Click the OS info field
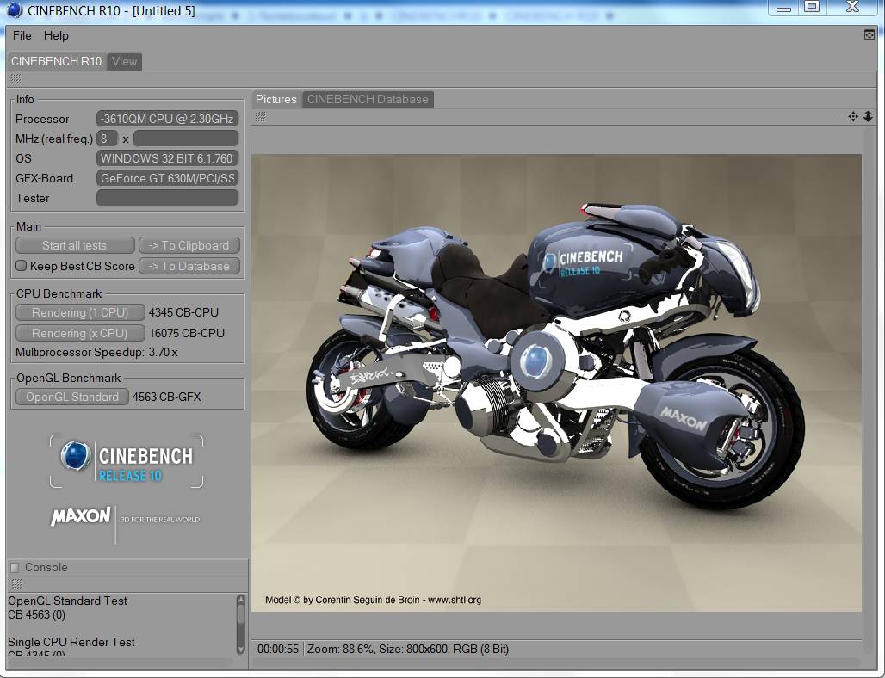Screen dimensions: 885x678 (x=167, y=158)
